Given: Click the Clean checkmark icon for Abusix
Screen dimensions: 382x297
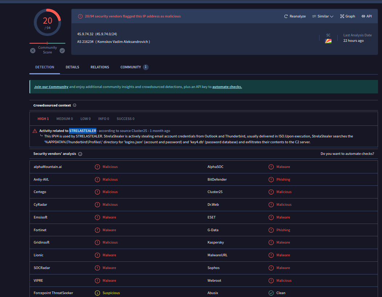Looking at the screenshot, I should coord(271,293).
